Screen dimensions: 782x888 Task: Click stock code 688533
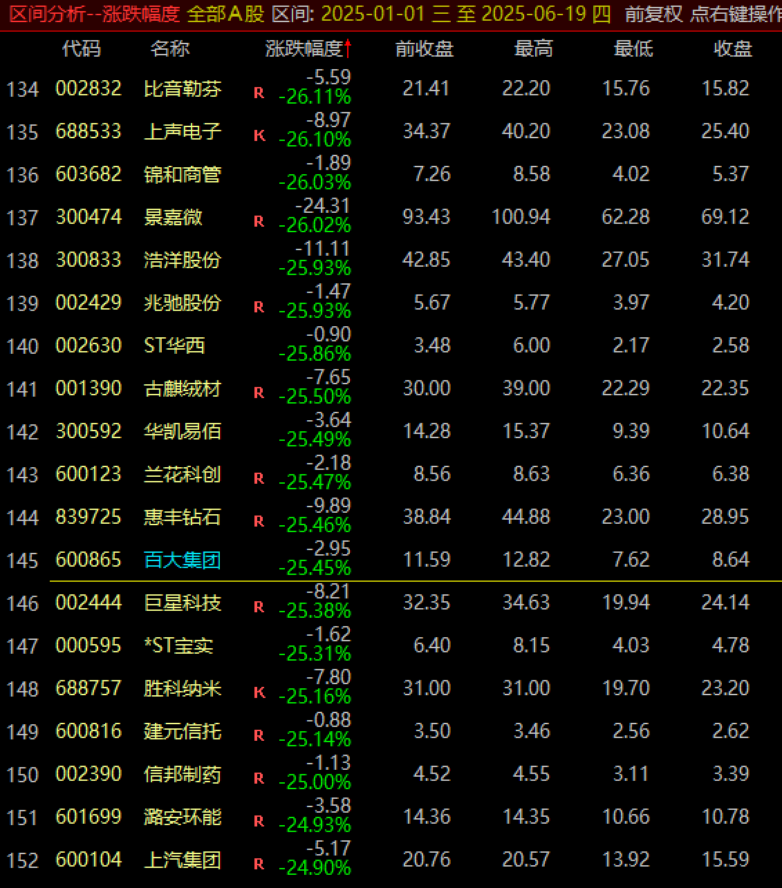[x=89, y=131]
